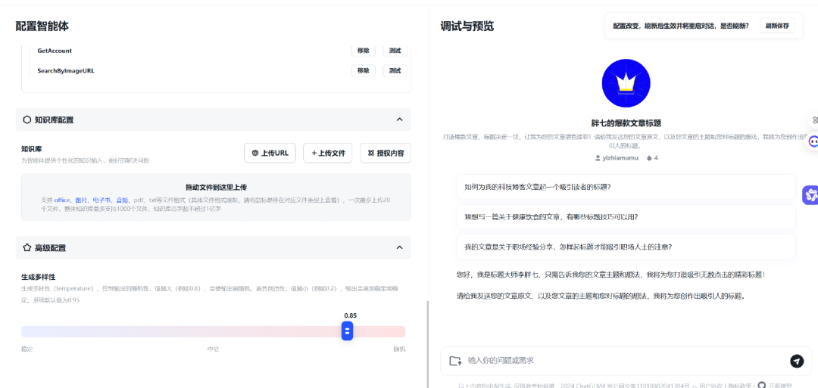The image size is (818, 388).
Task: Click the 电子书 file type link
Action: [102, 200]
